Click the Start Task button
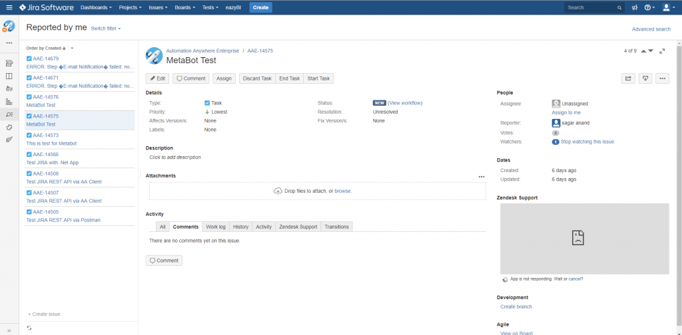Viewport: 682px width, 335px height. pos(318,78)
